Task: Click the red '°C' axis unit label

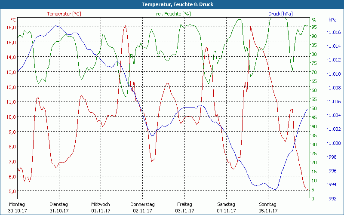Action: pos(13,20)
